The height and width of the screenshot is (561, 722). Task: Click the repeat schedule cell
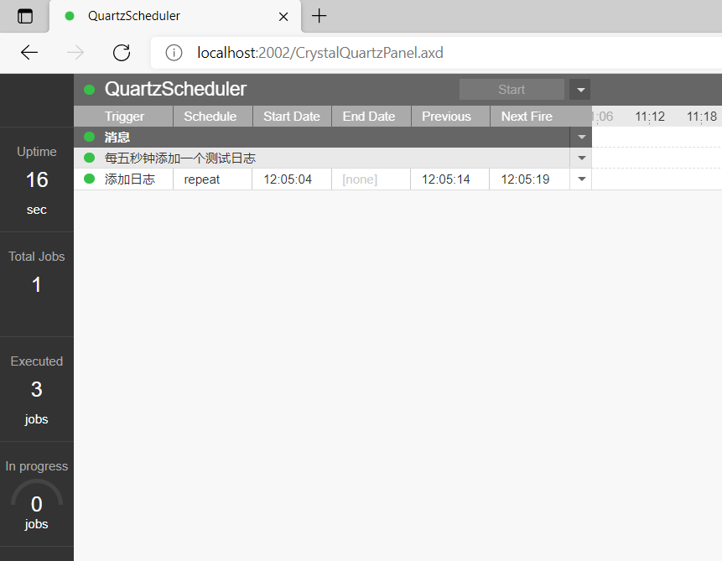tap(213, 179)
